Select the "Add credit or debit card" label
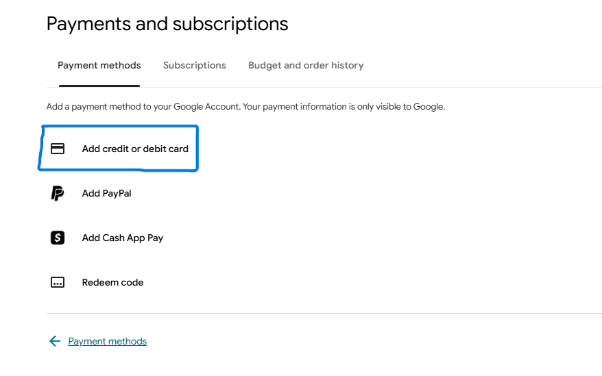602x376 pixels. pyautogui.click(x=135, y=149)
